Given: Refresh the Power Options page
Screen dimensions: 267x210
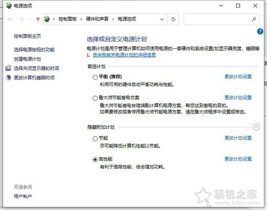Looking at the screenshot, I should point(174,20).
